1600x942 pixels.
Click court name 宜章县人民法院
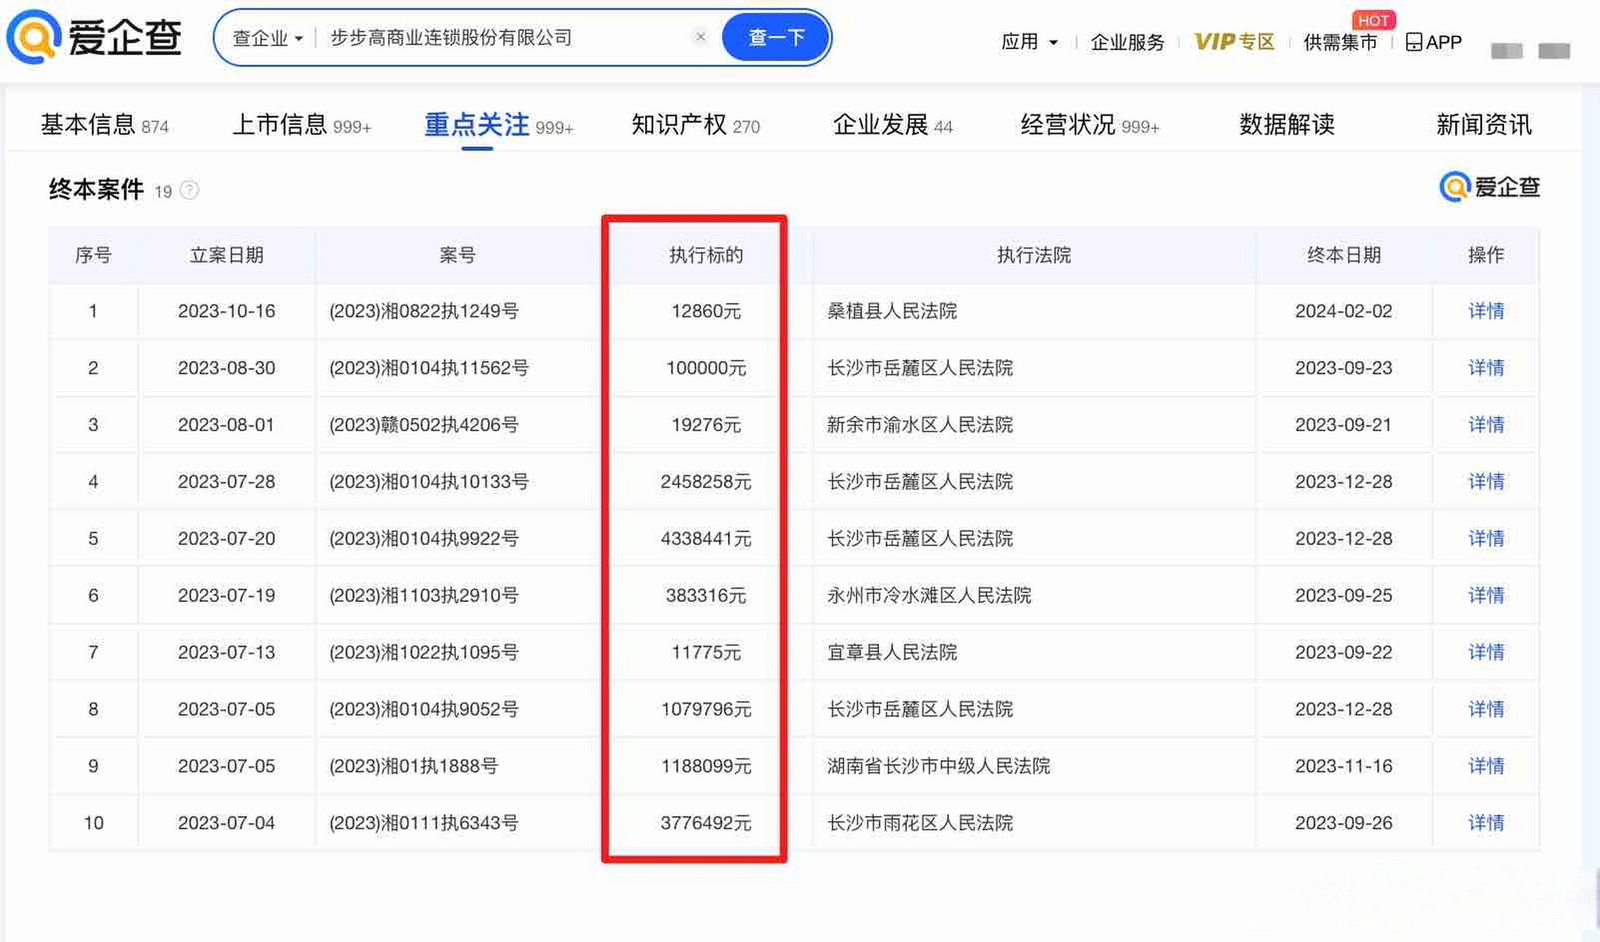891,652
